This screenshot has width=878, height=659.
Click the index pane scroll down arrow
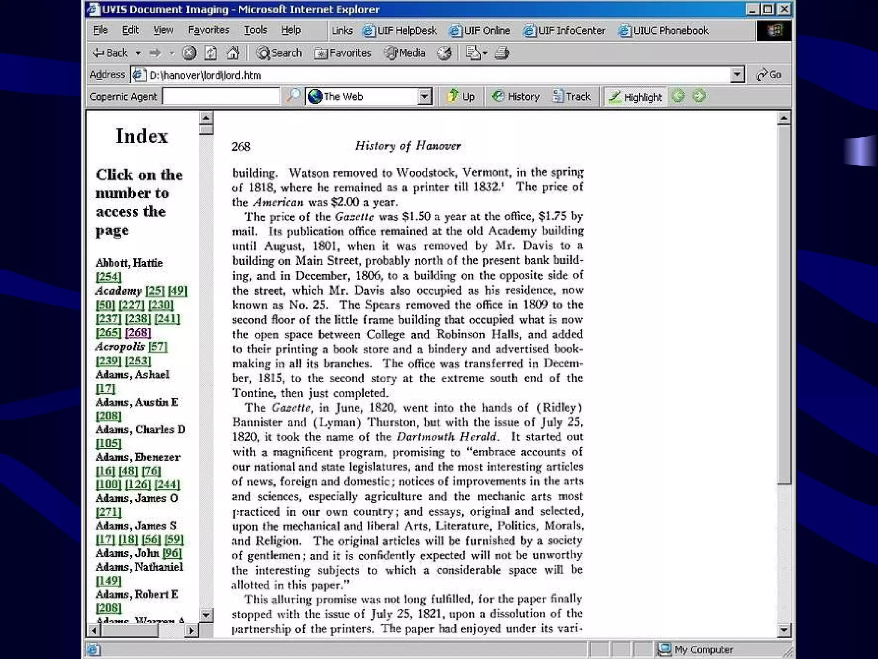click(206, 615)
